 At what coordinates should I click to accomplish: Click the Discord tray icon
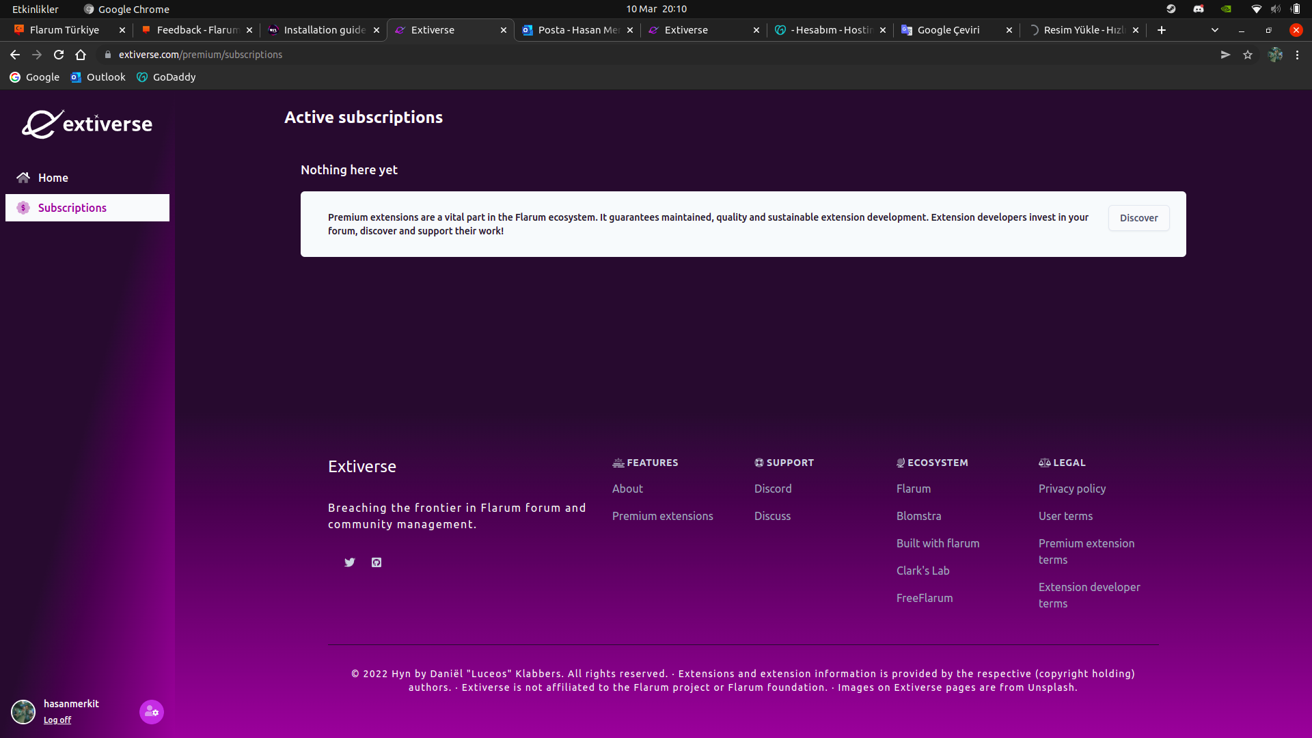click(1199, 9)
